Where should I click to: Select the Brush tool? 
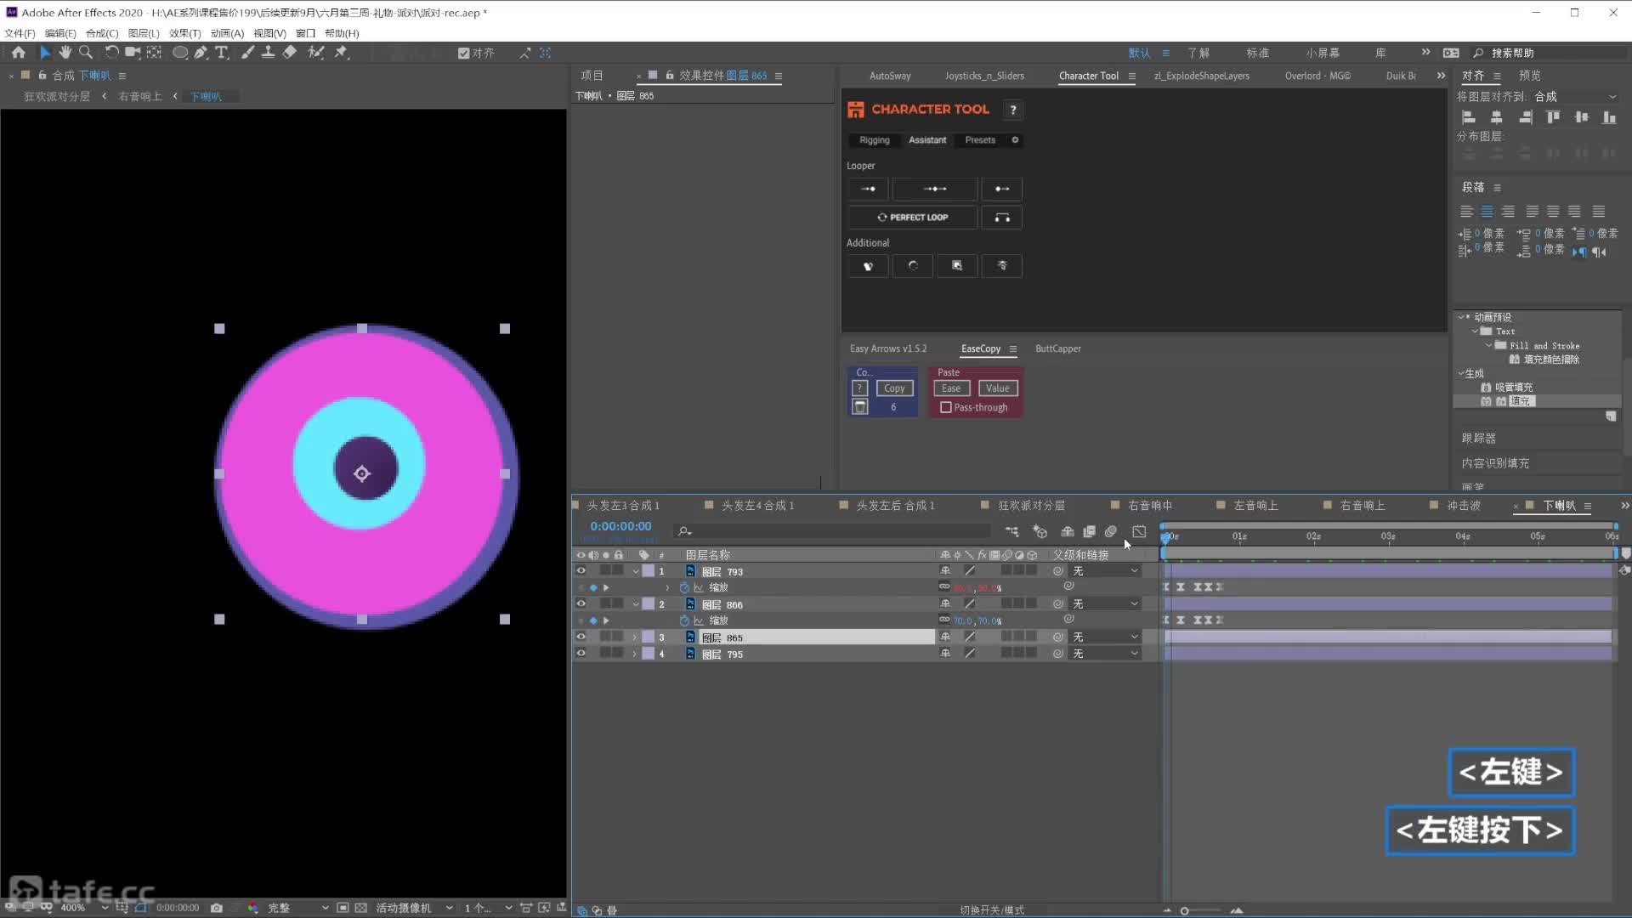247,53
